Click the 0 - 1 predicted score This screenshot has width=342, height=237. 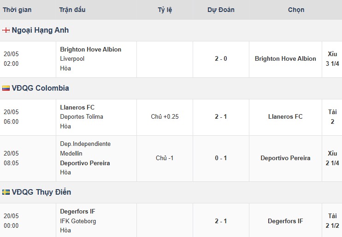221,158
